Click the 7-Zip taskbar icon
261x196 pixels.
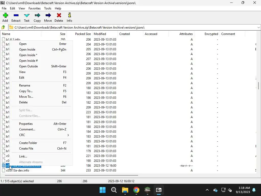coord(159,190)
